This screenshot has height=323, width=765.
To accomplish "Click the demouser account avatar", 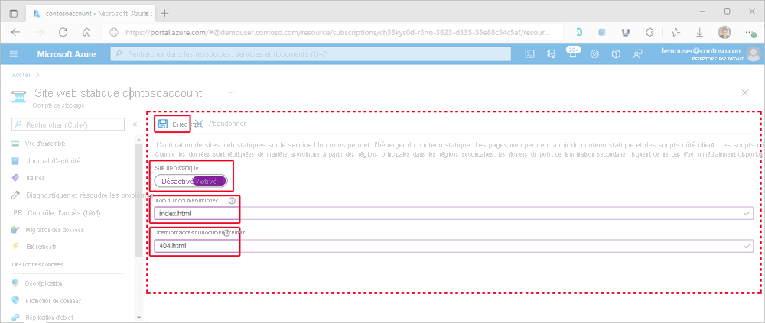I will (754, 53).
